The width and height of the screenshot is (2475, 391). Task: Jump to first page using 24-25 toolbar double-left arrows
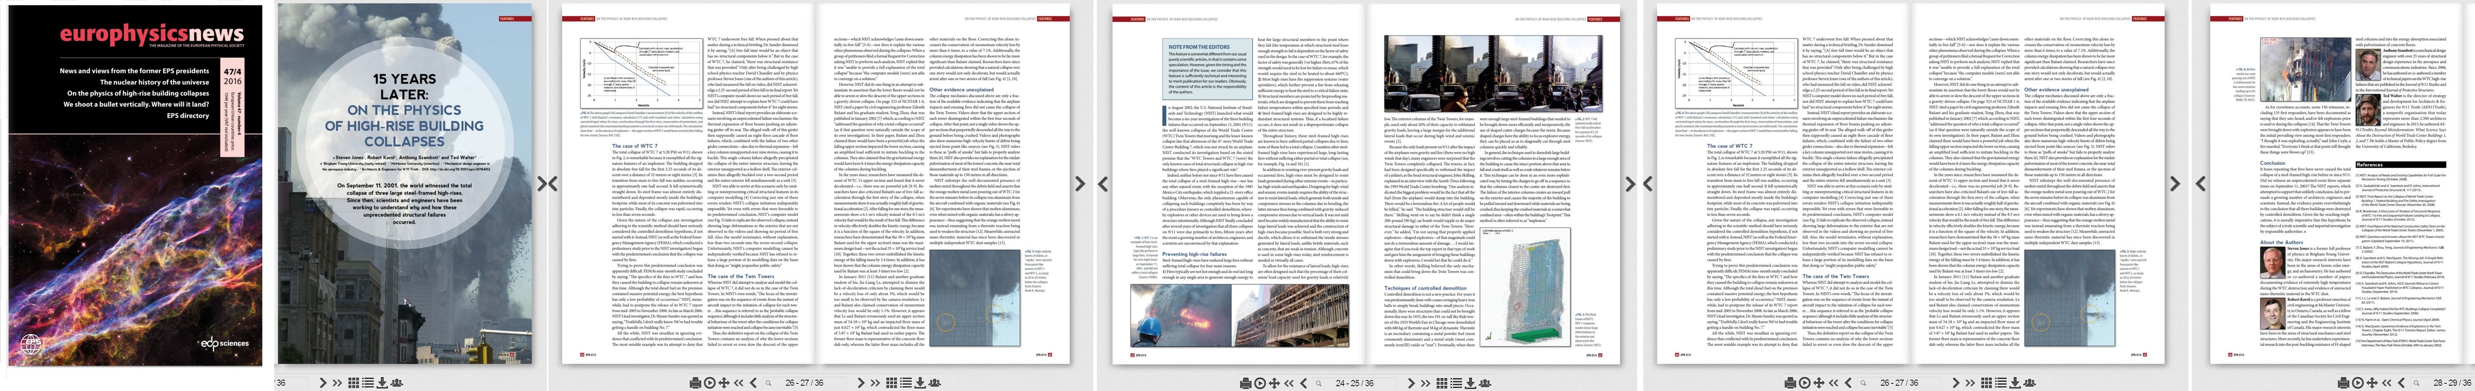(1289, 383)
